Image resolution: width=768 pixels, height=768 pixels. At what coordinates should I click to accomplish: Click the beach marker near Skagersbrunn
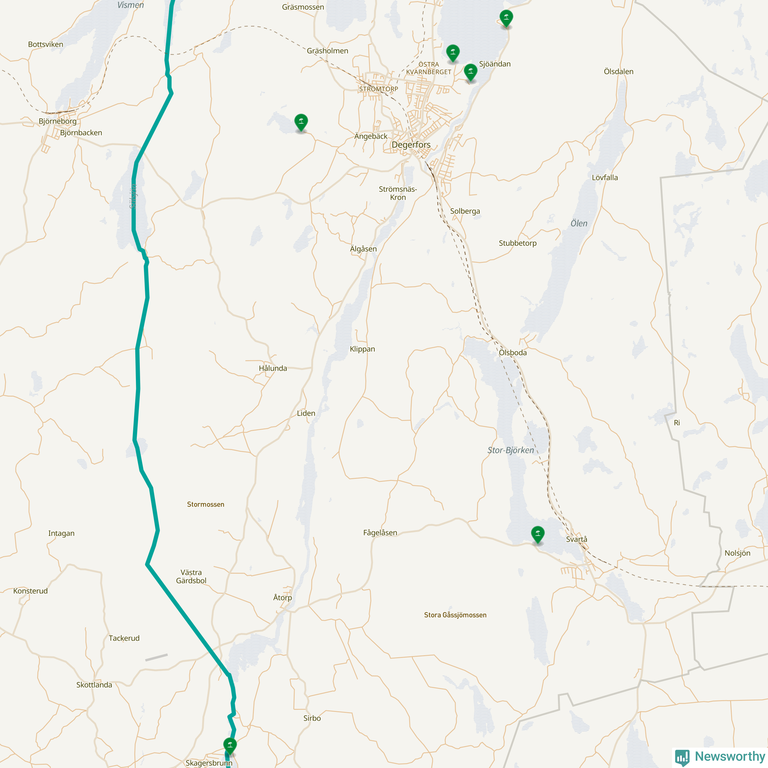(x=230, y=745)
